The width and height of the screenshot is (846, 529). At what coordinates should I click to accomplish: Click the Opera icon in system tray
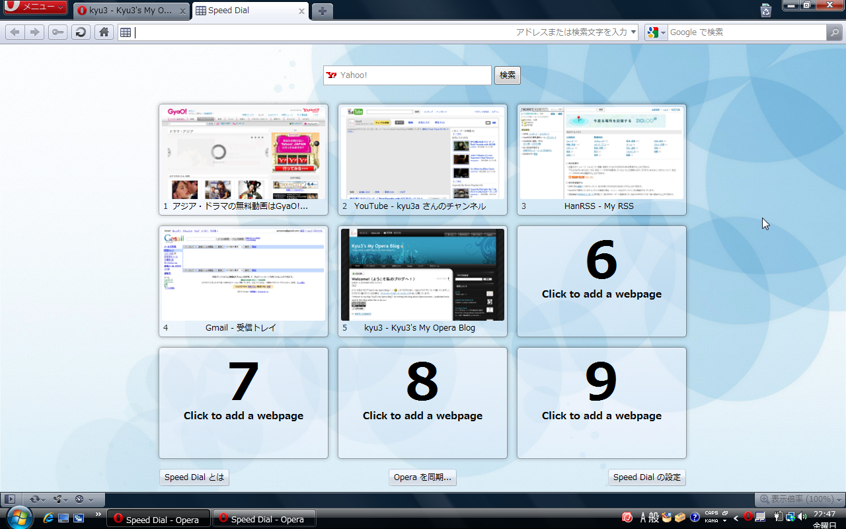point(748,516)
